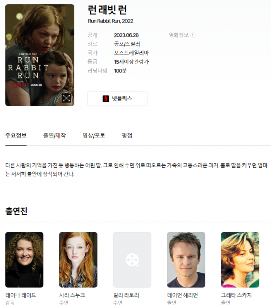271x307 pixels.
Task: Click 데이먼 헤리먼's portrait photo
Action: click(x=186, y=260)
